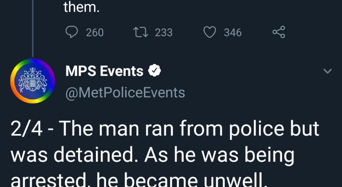The width and height of the screenshot is (342, 187).
Task: Click the vertical thread connector line
Action: click(x=33, y=28)
